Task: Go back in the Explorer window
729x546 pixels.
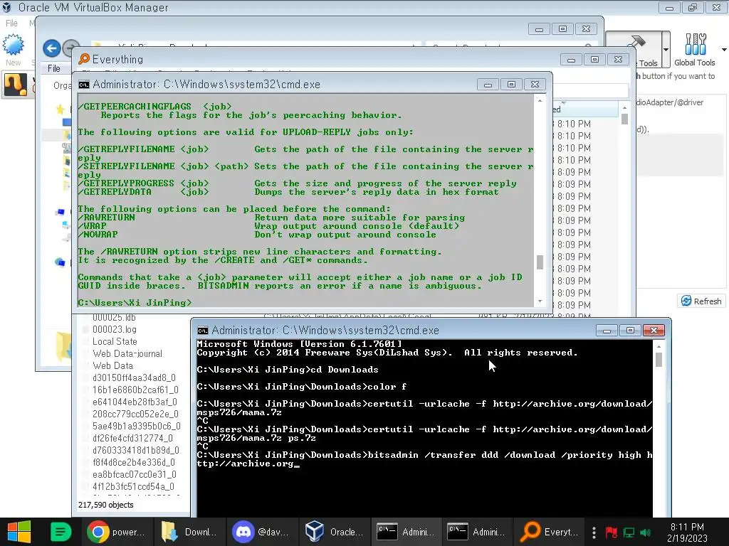Action: pos(51,48)
